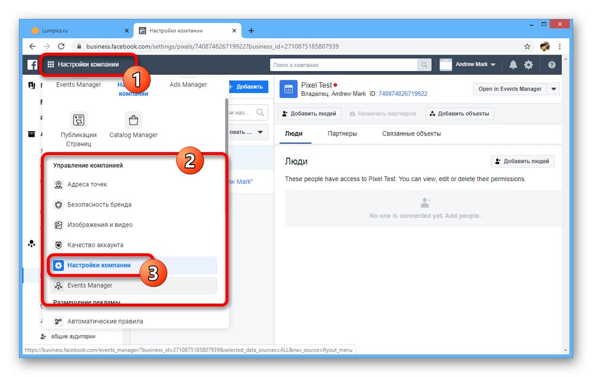This screenshot has width=592, height=377.
Task: Click the pixel ID 740874826719922 link
Action: pos(403,94)
